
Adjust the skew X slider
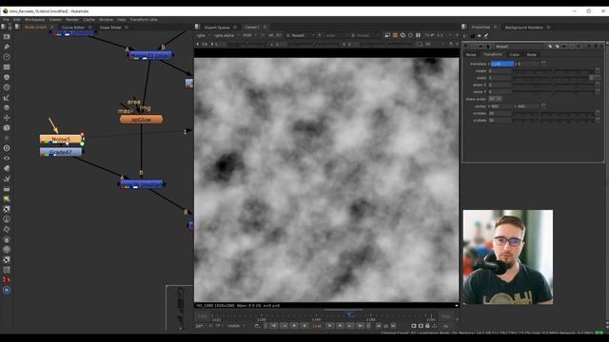point(554,85)
